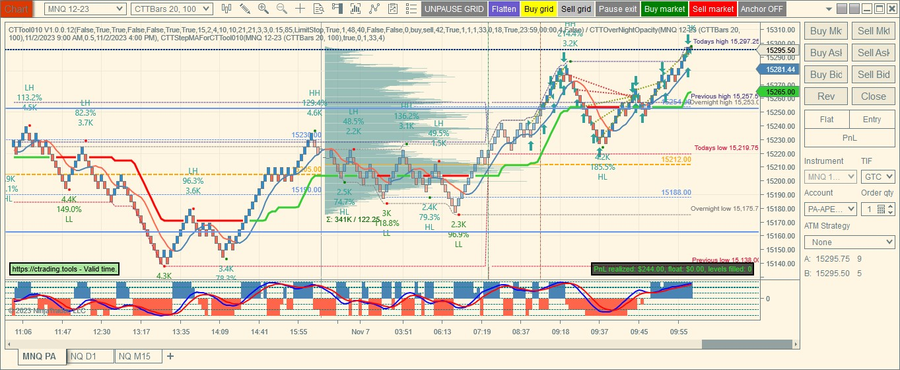Open the bar type candlestick icon

click(x=226, y=9)
